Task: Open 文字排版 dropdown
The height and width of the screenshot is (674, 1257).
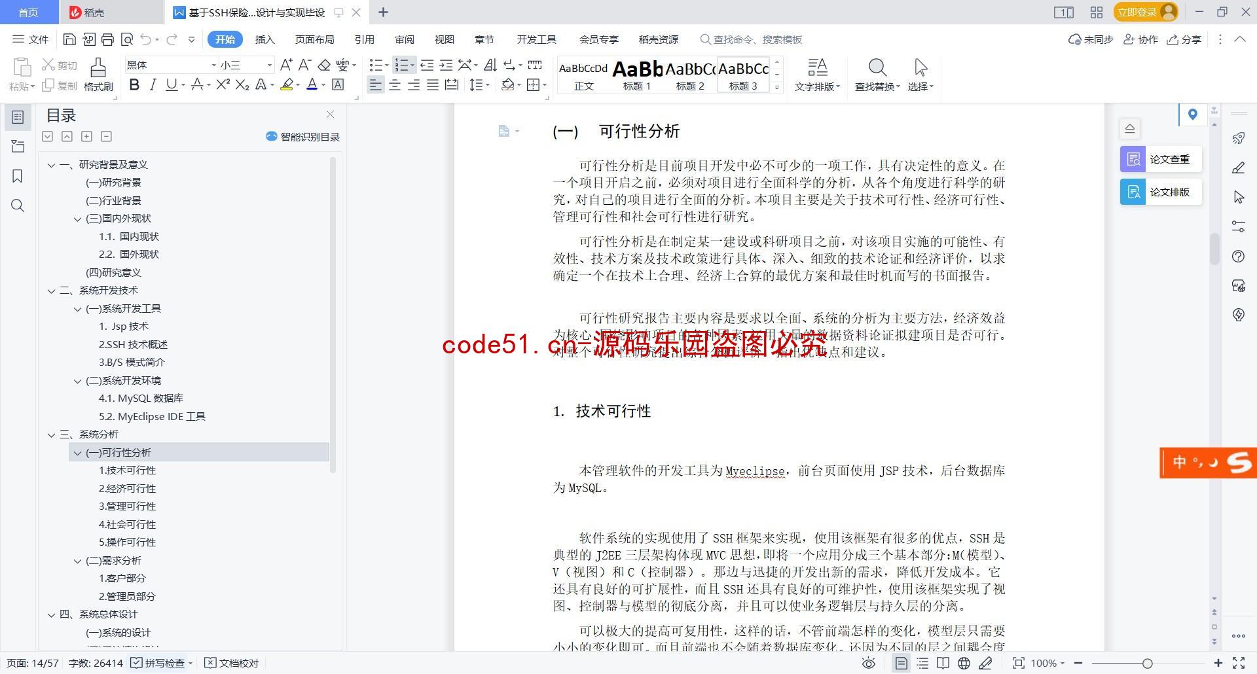Action: click(x=816, y=75)
